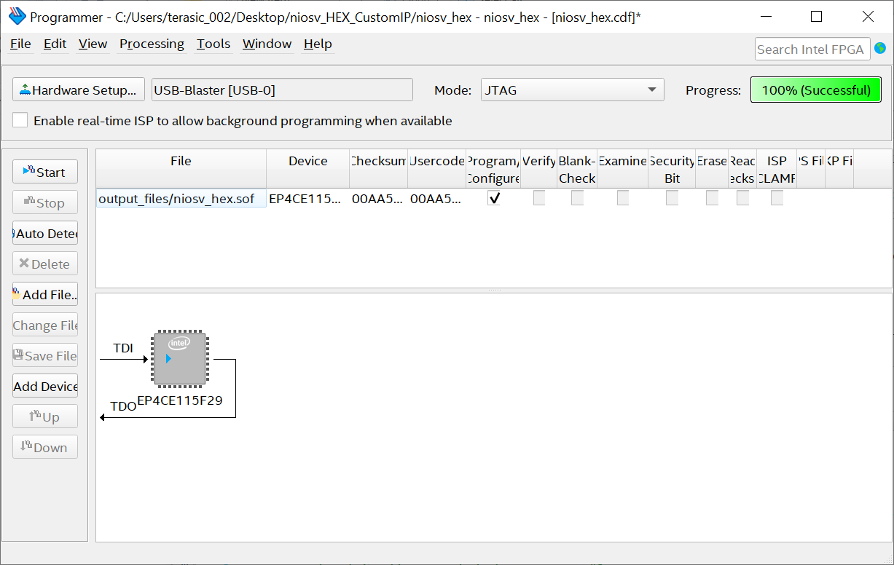Toggle the Examine checkbox for niosv_hex.sof
This screenshot has height=565, width=894.
[x=623, y=198]
